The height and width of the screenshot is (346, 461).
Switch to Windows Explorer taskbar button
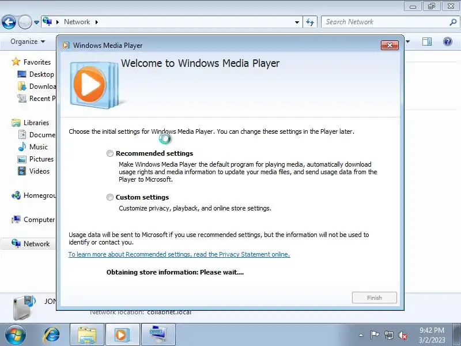87,335
